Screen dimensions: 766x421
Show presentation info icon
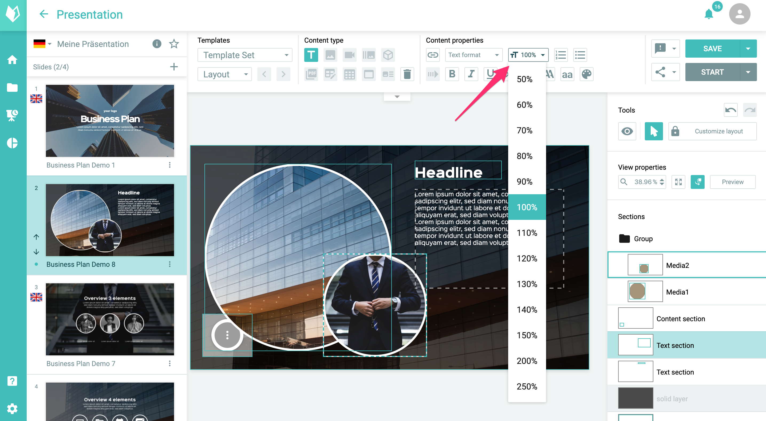tap(157, 44)
